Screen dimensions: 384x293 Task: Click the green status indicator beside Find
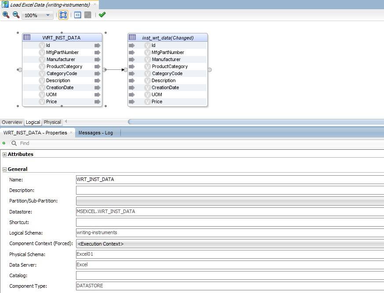[x=4, y=143]
